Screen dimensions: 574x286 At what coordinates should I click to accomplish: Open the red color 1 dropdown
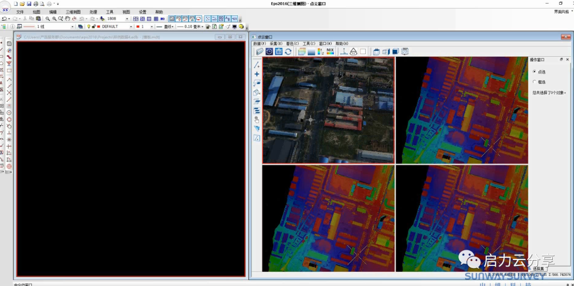click(151, 27)
